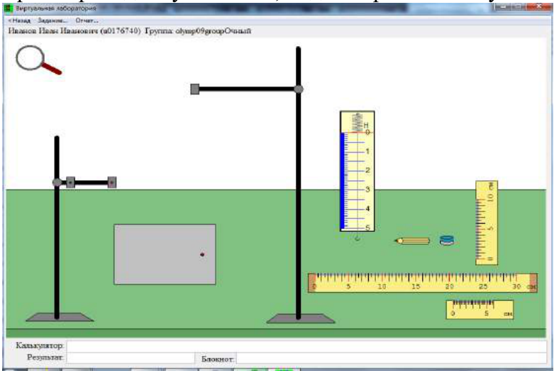Click the left clamp on short stand rod
The height and width of the screenshot is (373, 554).
pyautogui.click(x=71, y=182)
